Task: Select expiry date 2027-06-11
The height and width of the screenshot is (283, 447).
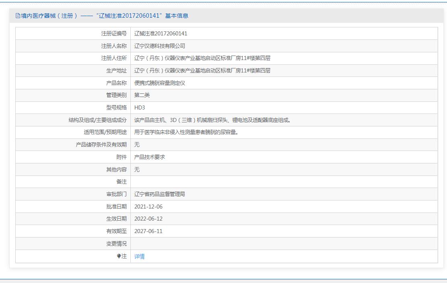Action: [148, 231]
